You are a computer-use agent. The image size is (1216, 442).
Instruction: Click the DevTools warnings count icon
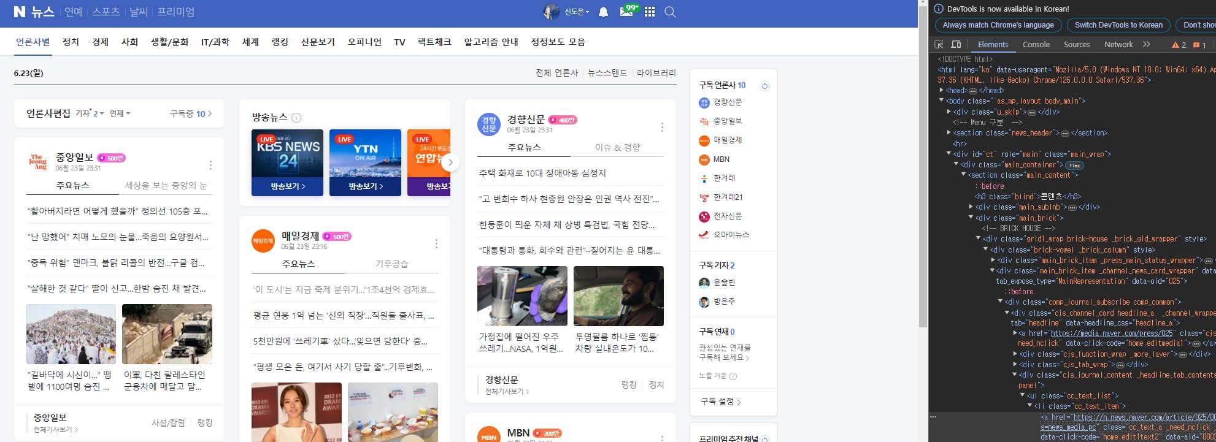coord(1179,45)
